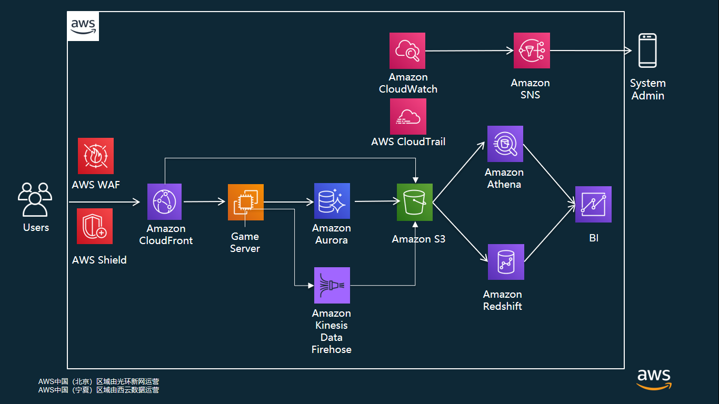Click the Amazon S3 bucket icon
The width and height of the screenshot is (719, 404).
pos(415,202)
